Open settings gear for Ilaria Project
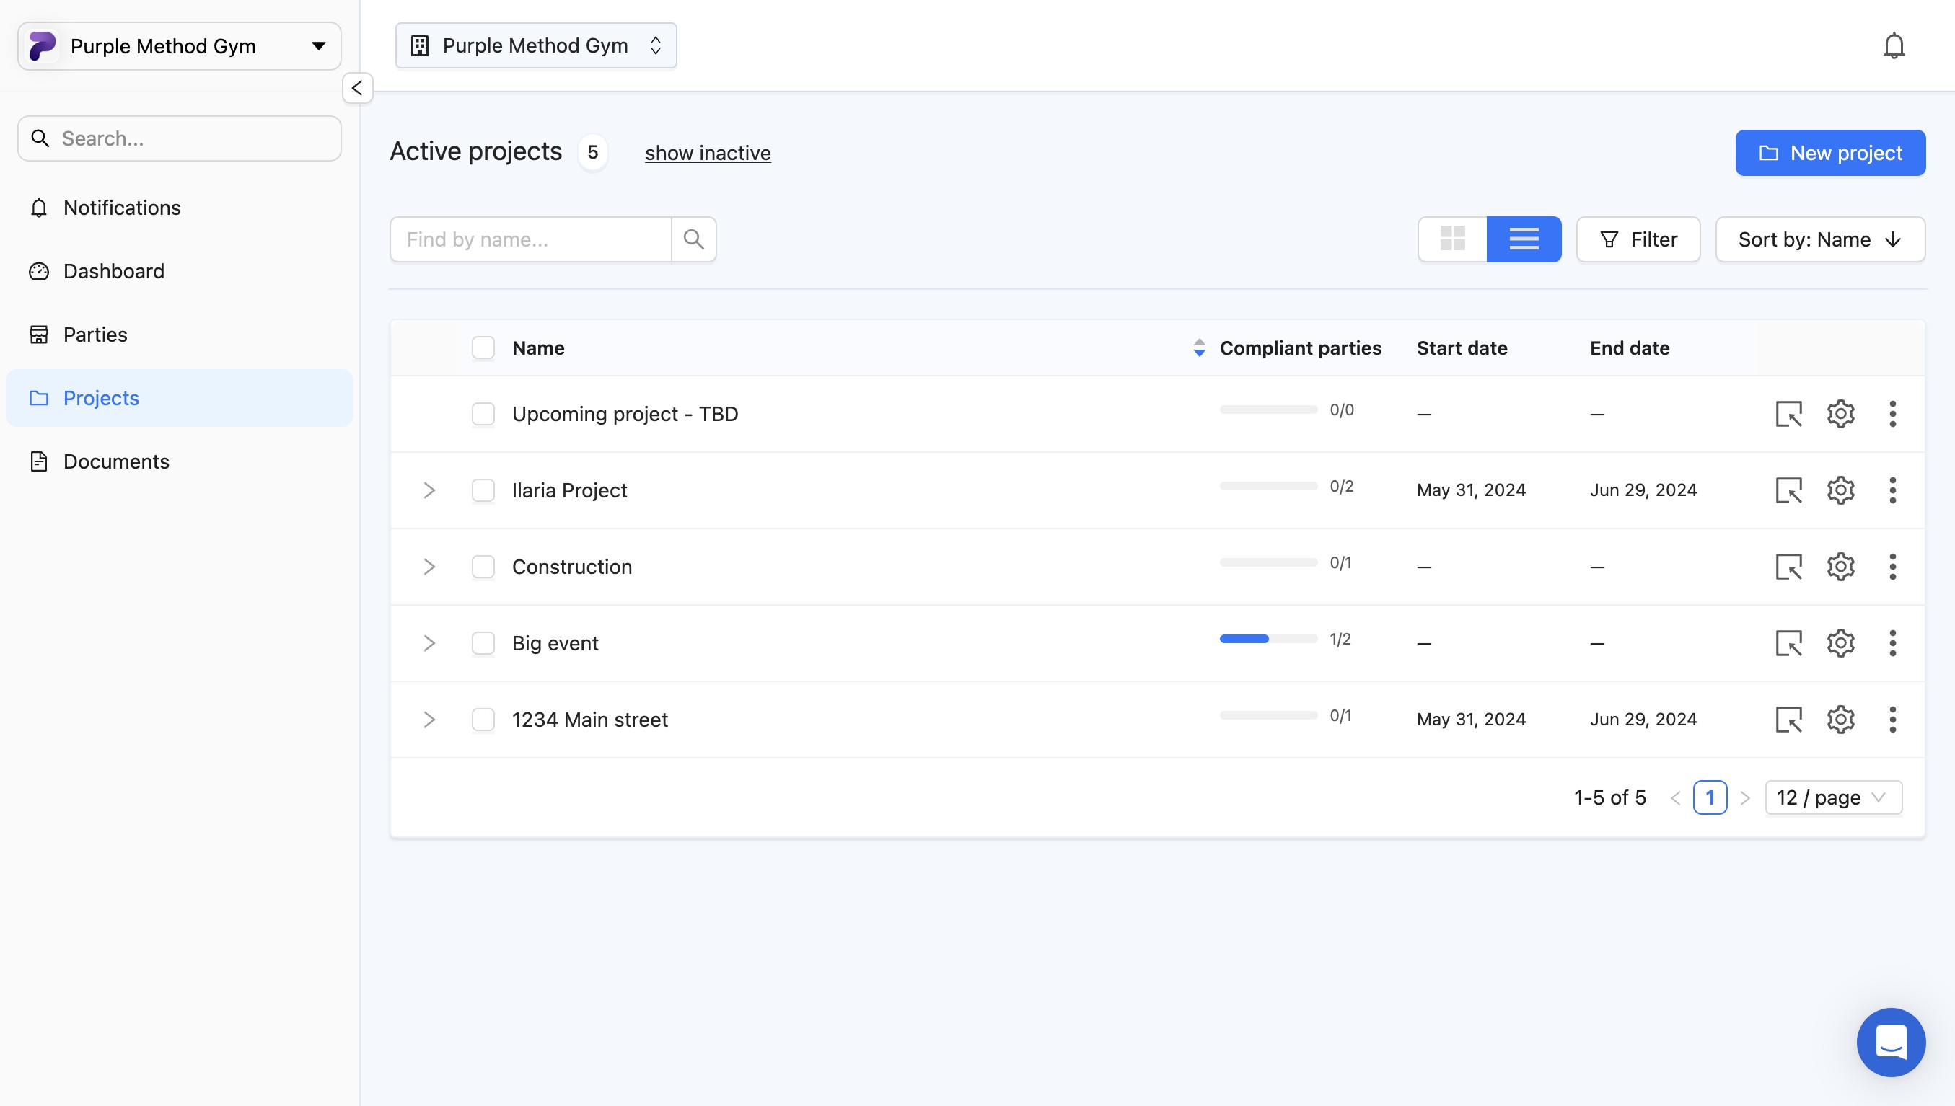This screenshot has height=1106, width=1955. tap(1840, 490)
